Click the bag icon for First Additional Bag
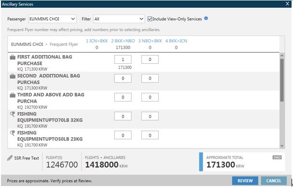This screenshot has height=187, width=293. point(13,57)
